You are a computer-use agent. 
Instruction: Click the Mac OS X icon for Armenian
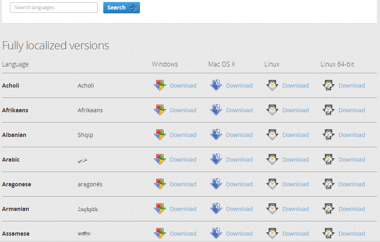(x=216, y=209)
